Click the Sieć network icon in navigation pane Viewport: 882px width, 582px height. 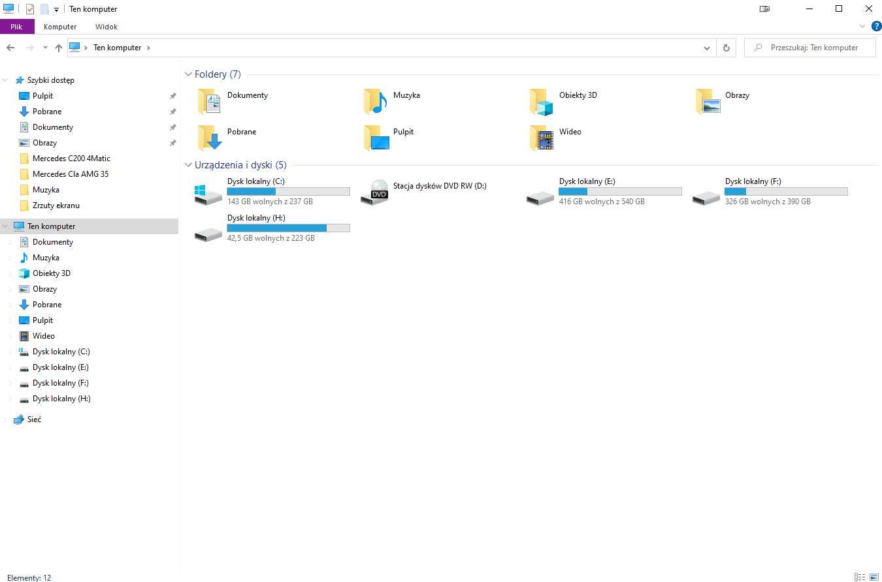[x=19, y=420]
